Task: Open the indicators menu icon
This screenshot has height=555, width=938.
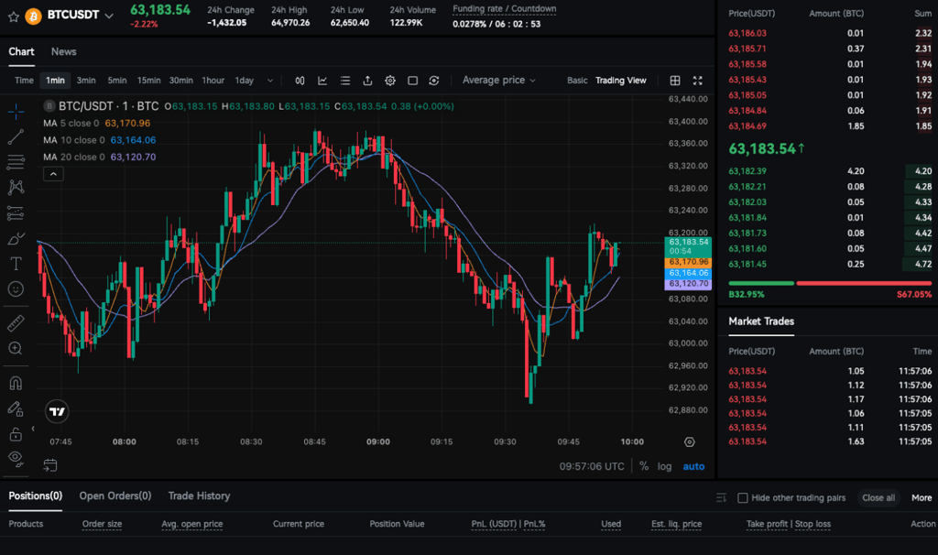Action: (x=322, y=81)
